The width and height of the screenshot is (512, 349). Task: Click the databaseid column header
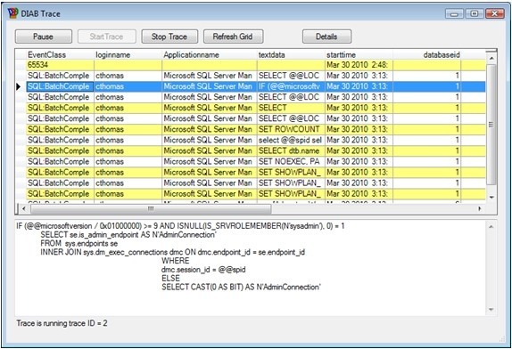tap(426, 54)
